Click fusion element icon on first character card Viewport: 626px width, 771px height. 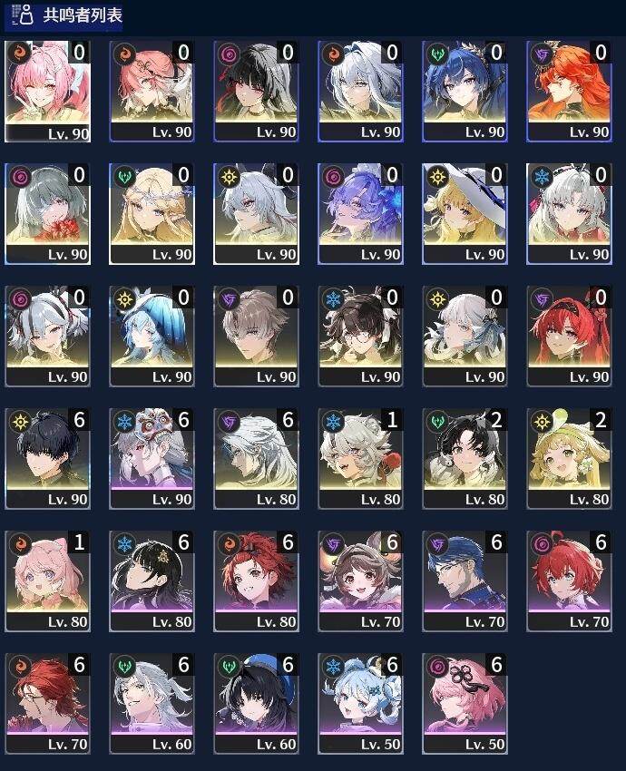coord(20,54)
